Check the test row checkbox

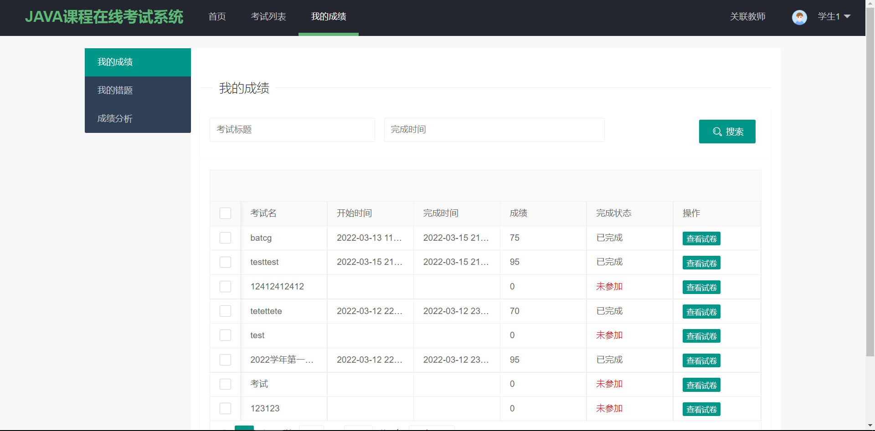(225, 335)
